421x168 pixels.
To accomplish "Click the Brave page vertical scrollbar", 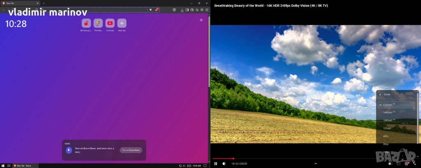I will point(209,51).
